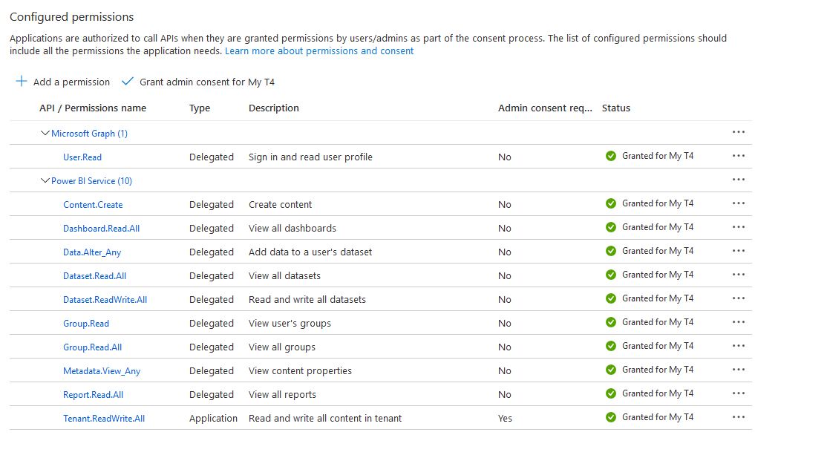Click the green granted status icon for User.Read
This screenshot has height=458, width=830.
(x=610, y=156)
